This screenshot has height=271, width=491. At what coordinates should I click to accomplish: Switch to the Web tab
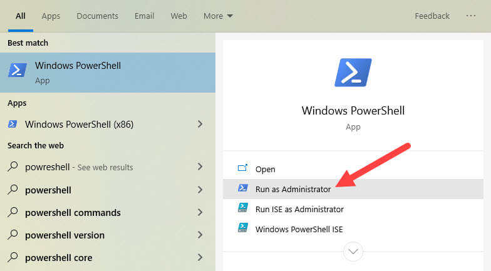(179, 16)
